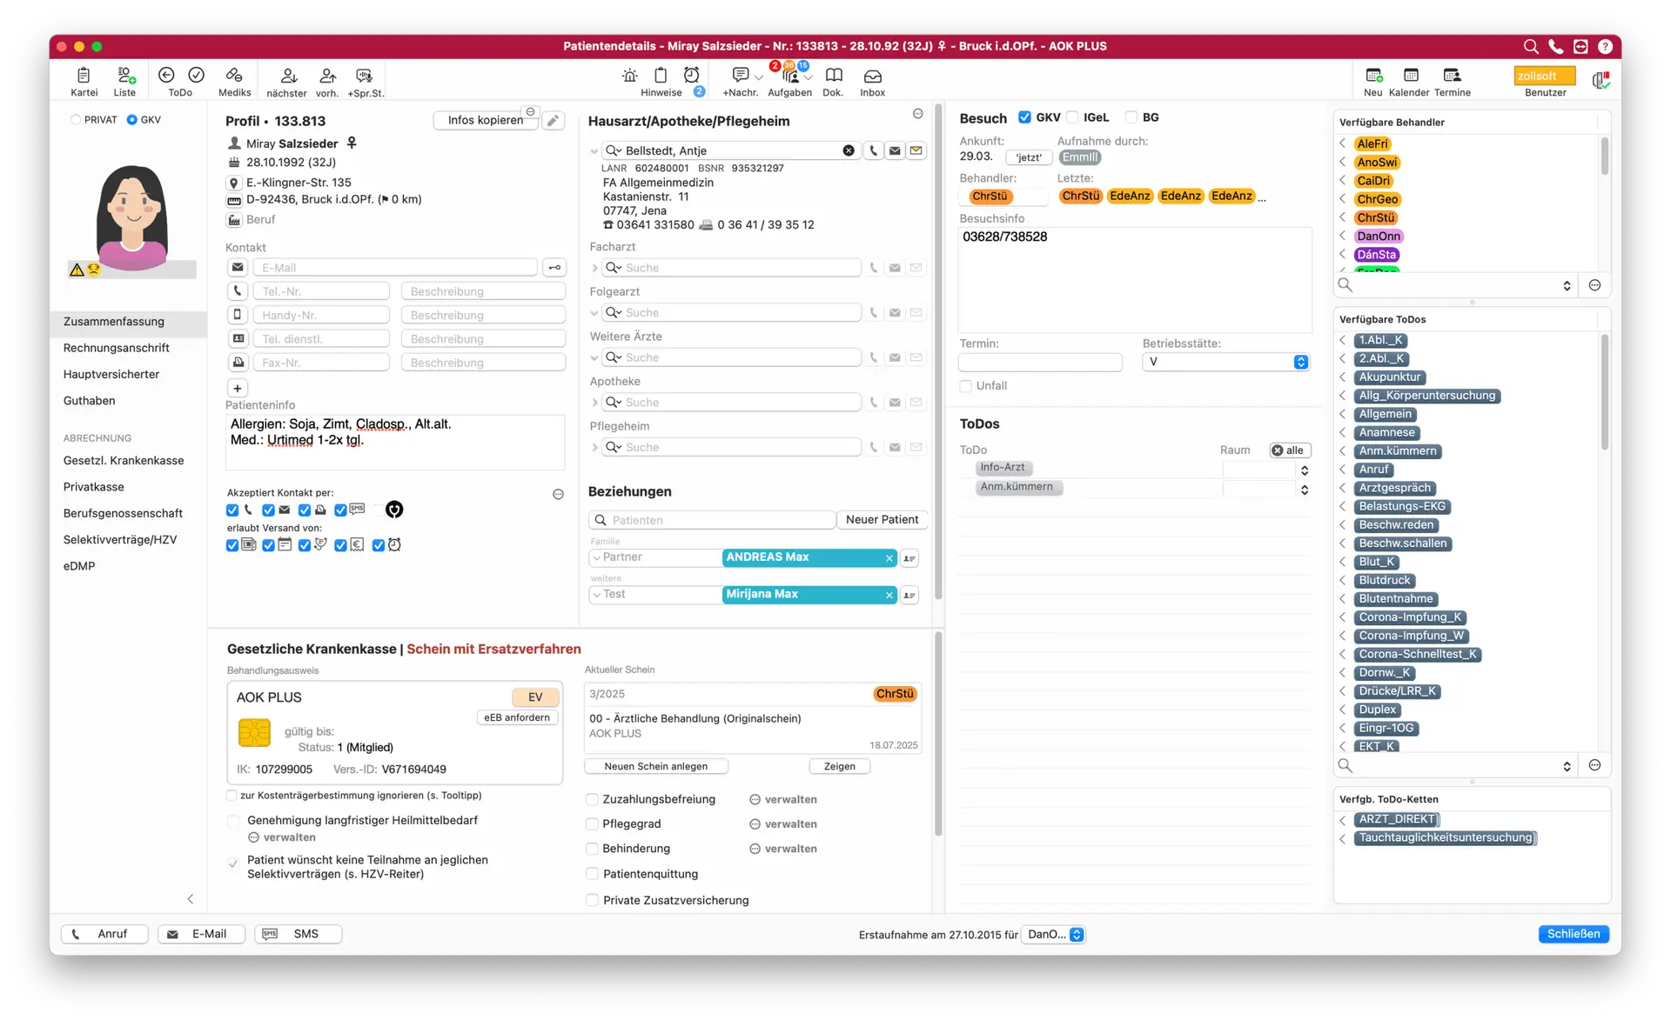This screenshot has width=1671, height=1020.
Task: Open the Betriebsstätte dropdown
Action: click(1225, 362)
